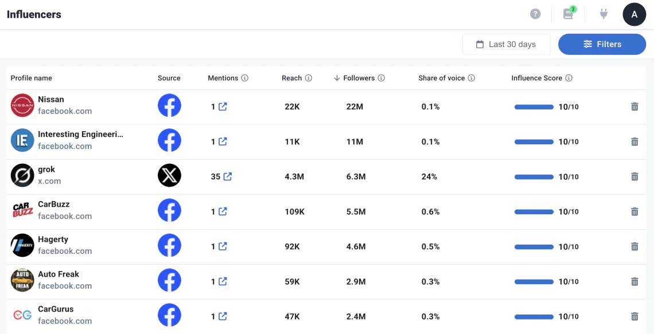Click the Facebook source icon for Nissan

169,105
